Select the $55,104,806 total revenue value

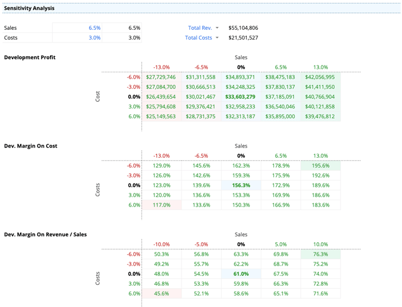[243, 28]
